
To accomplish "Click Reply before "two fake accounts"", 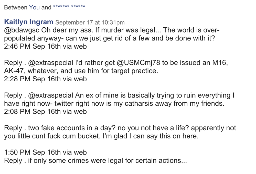I will [x=13, y=128].
